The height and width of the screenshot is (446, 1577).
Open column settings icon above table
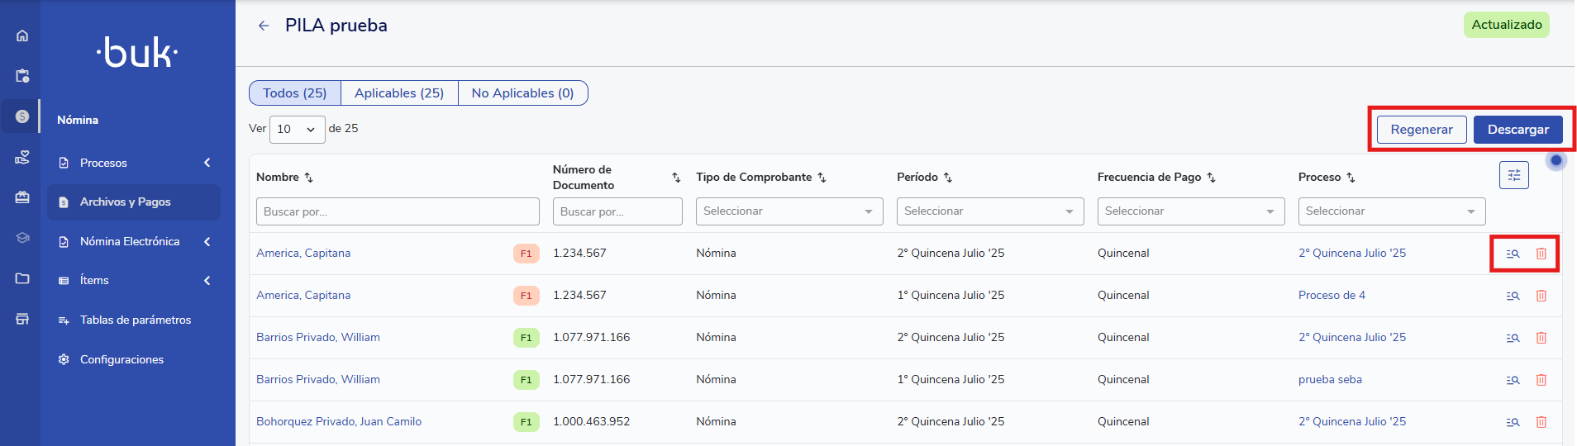tap(1513, 175)
